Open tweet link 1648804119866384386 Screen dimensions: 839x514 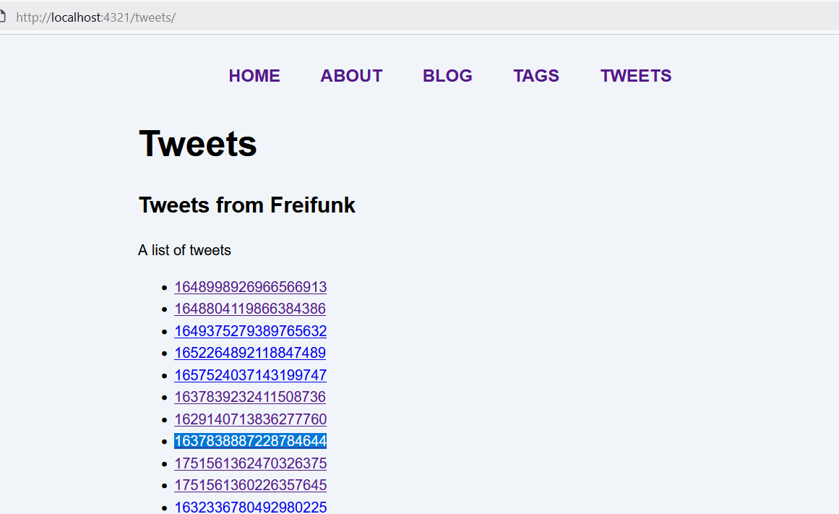tap(250, 309)
